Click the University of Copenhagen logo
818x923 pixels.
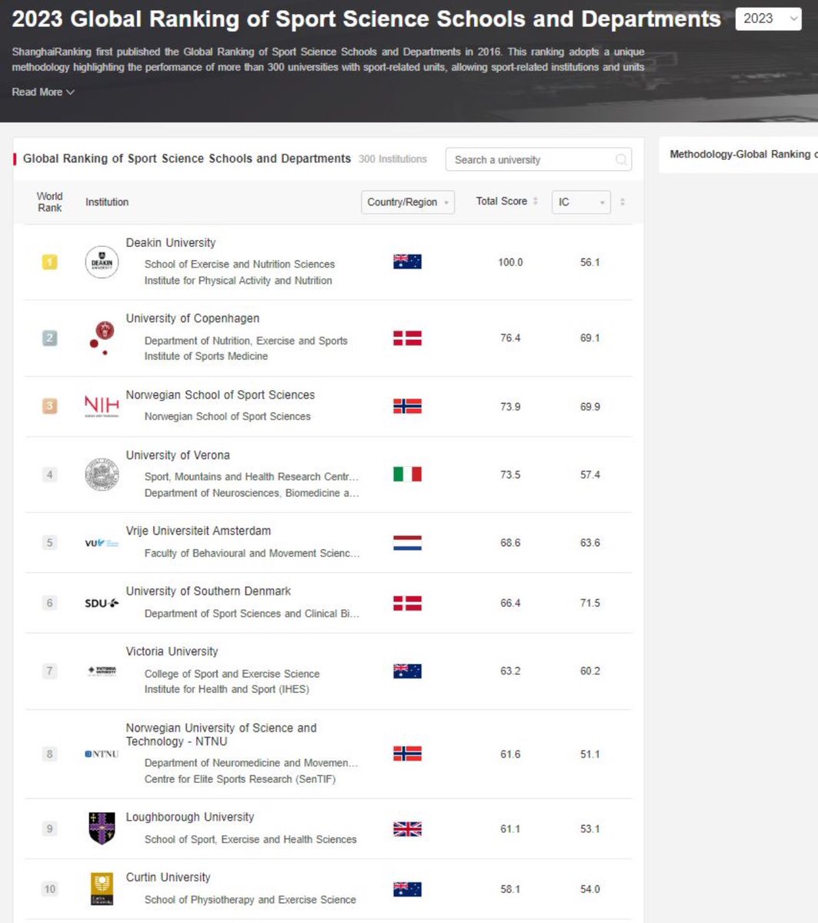(x=102, y=338)
